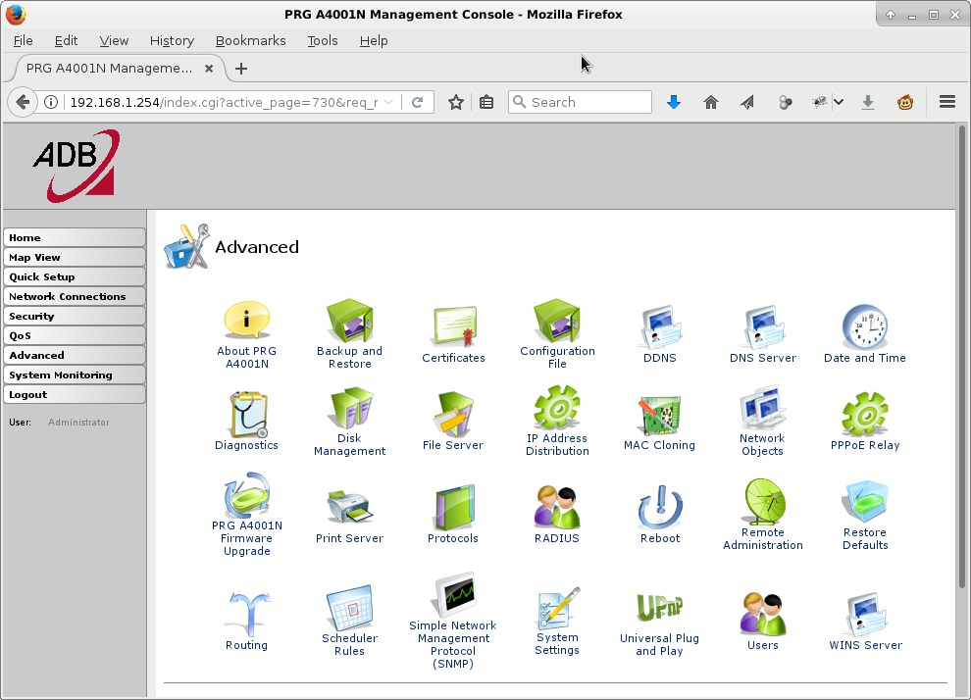971x700 pixels.
Task: Open IP Address Distribution gear icon
Action: pyautogui.click(x=557, y=407)
